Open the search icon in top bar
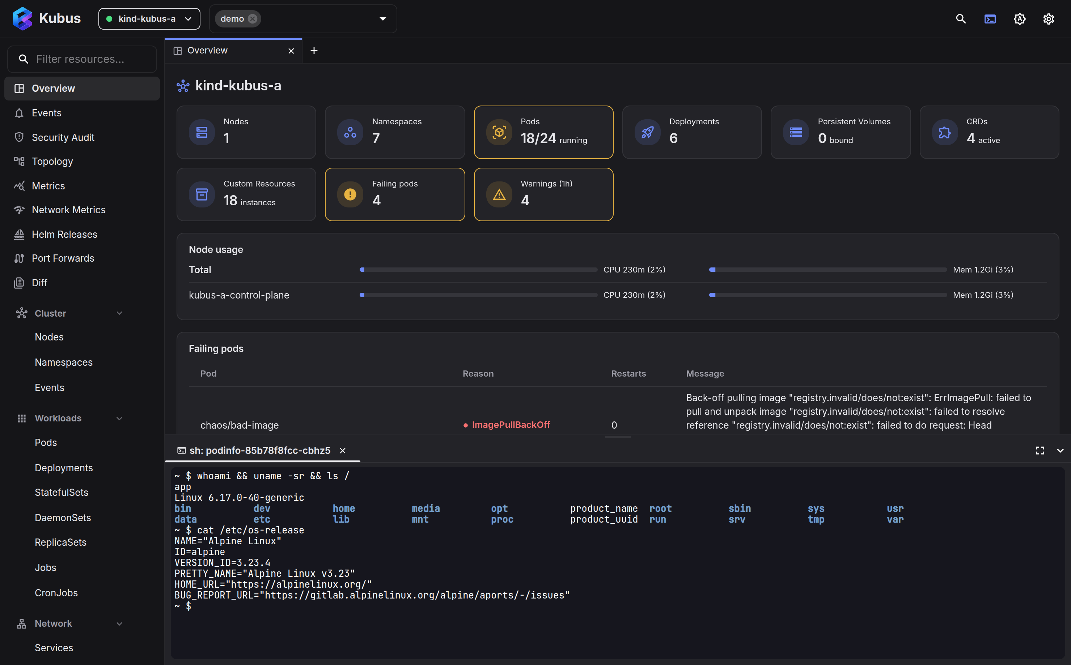This screenshot has width=1071, height=665. (961, 19)
